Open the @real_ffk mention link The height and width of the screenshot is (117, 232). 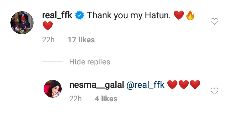coord(145,85)
